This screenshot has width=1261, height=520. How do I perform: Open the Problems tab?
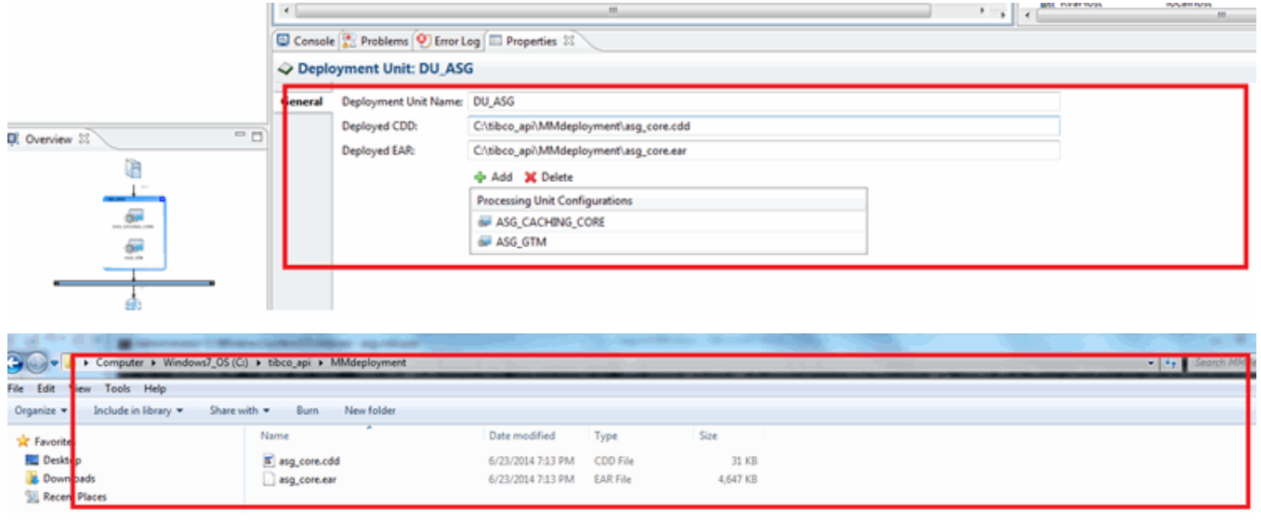coord(375,41)
